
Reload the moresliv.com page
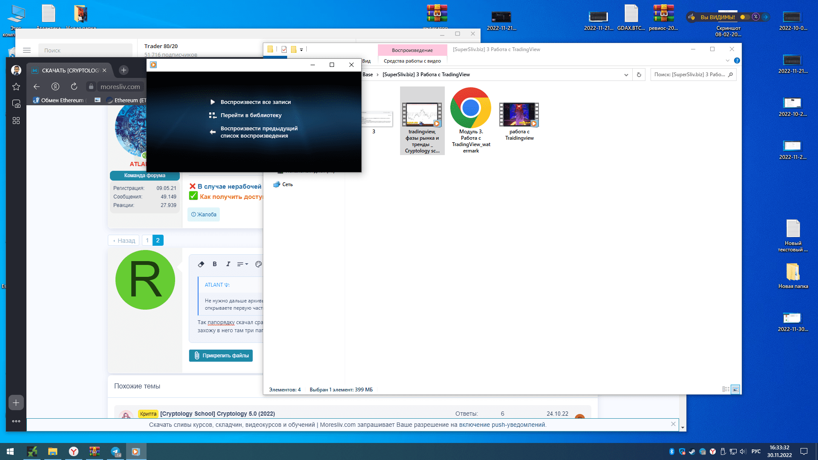pos(74,86)
